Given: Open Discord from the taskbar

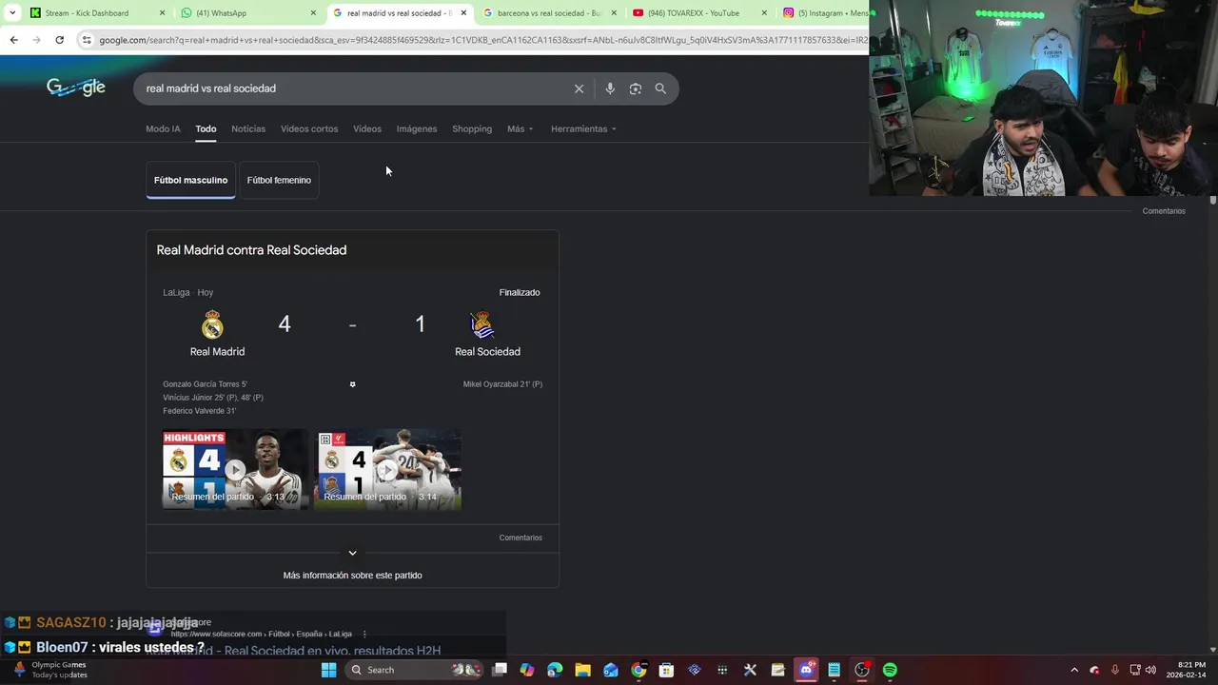Looking at the screenshot, I should coord(806,670).
